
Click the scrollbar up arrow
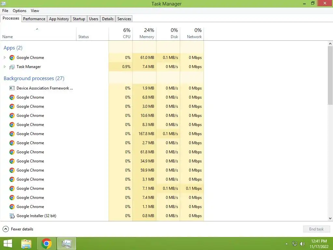click(330, 44)
